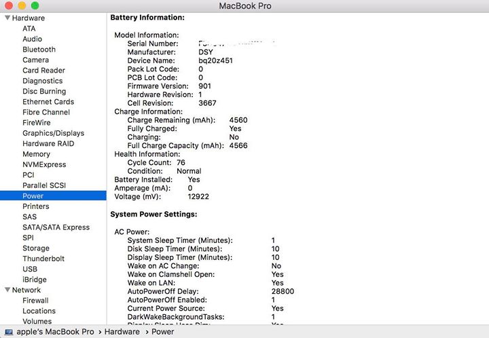This screenshot has width=489, height=338.
Task: Select Audio in the sidebar
Action: click(x=32, y=39)
